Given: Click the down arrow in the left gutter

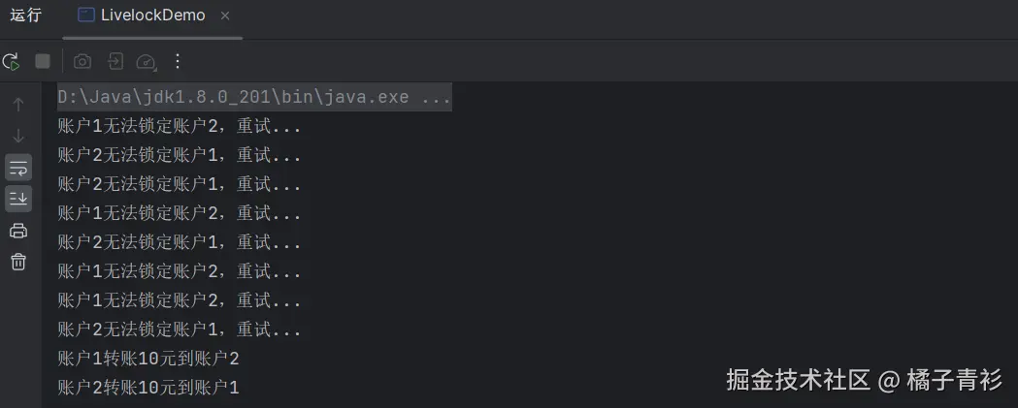Looking at the screenshot, I should (18, 135).
